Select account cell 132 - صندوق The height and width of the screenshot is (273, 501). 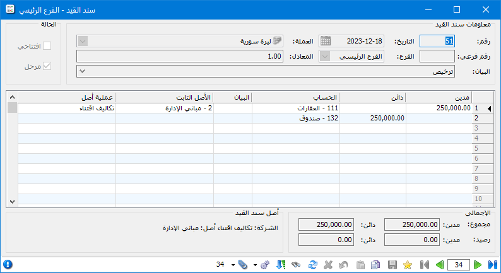(295, 118)
